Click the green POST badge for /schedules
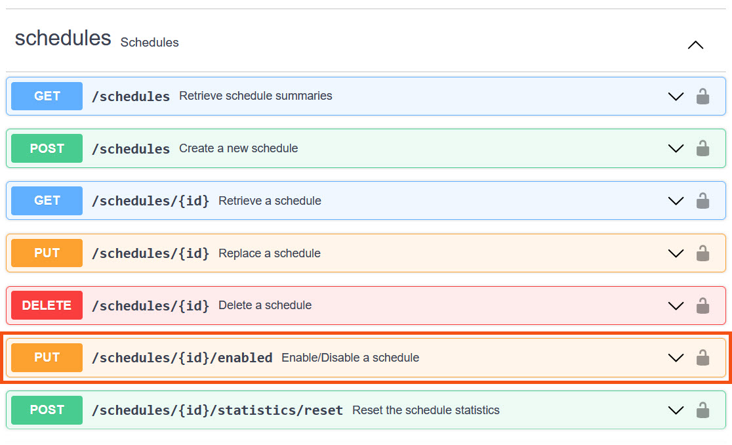 point(47,148)
